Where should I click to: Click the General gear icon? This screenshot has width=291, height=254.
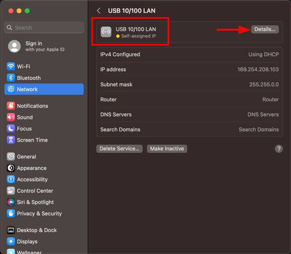[x=11, y=156]
